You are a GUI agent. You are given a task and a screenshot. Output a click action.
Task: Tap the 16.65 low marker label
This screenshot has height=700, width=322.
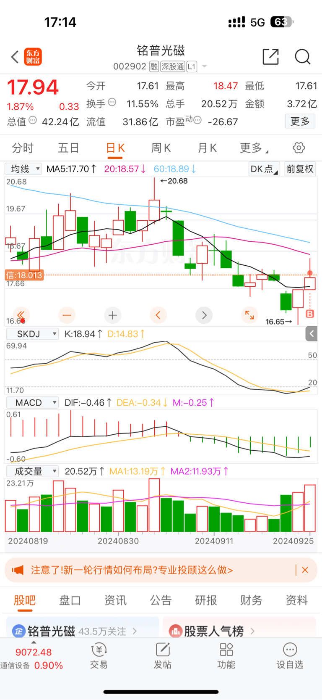[x=279, y=322]
